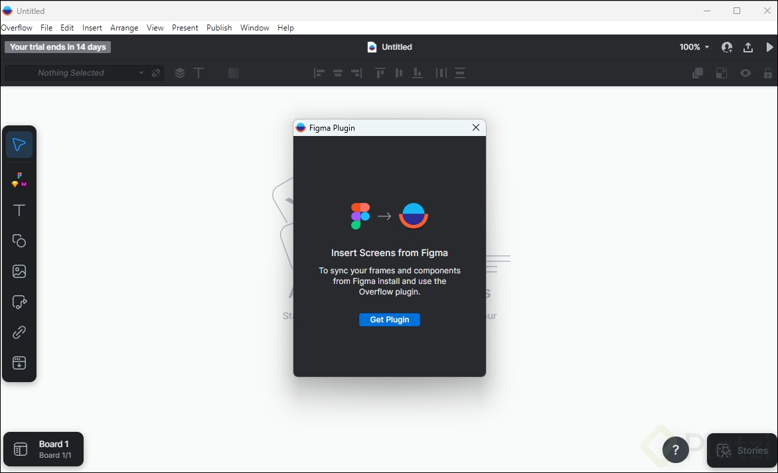The width and height of the screenshot is (778, 473).
Task: Distribute vertically
Action: [460, 73]
